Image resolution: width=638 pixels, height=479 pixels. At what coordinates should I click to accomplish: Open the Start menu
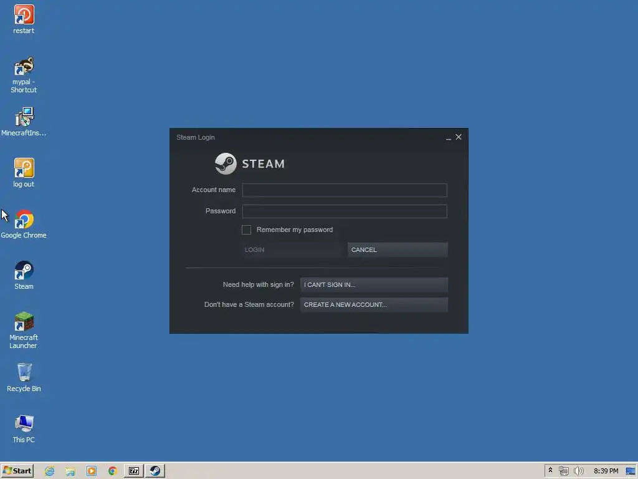(x=17, y=471)
